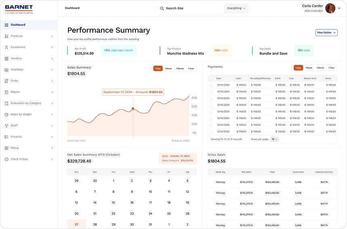Image resolution: width=347 pixels, height=229 pixels.
Task: Tick the third payments row checkbox
Action: (x=211, y=98)
